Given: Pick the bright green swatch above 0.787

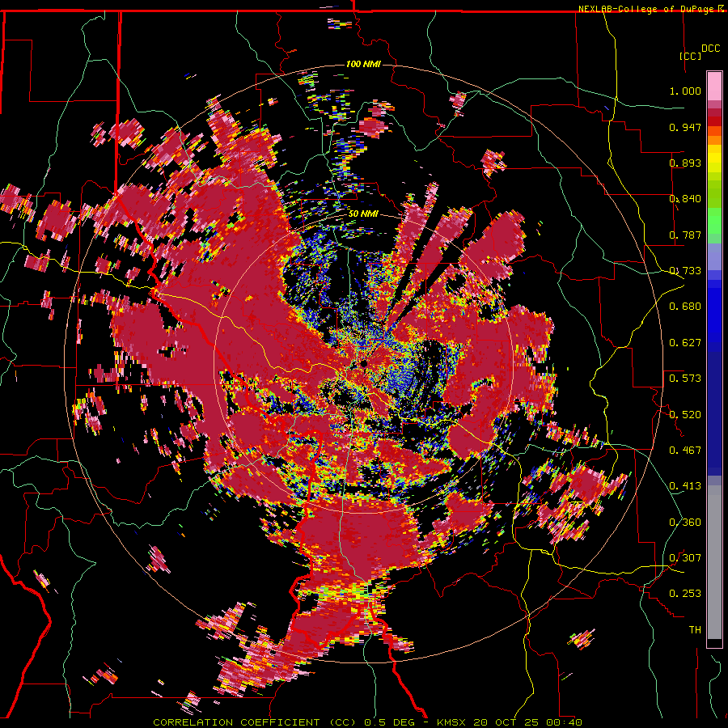Looking at the screenshot, I should 714,221.
